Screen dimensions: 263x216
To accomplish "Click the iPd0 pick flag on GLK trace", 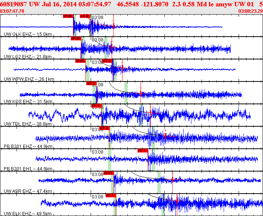I will pos(68,16).
